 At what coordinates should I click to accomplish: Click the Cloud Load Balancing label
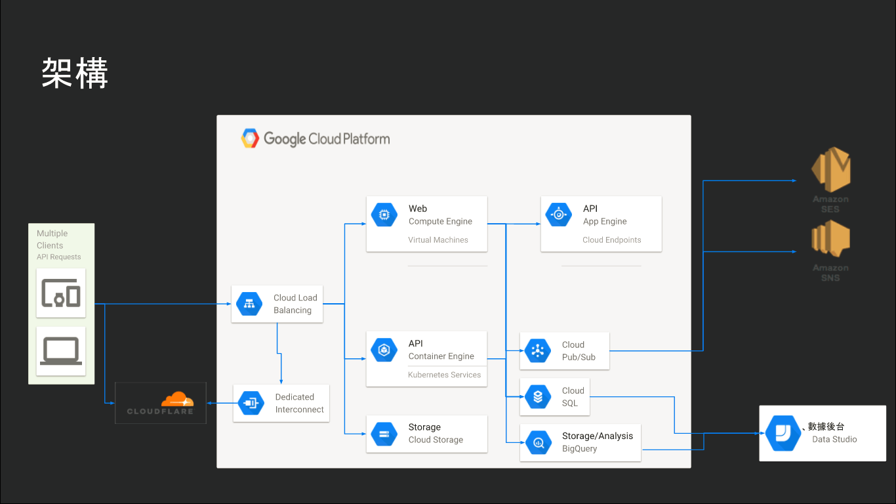295,304
